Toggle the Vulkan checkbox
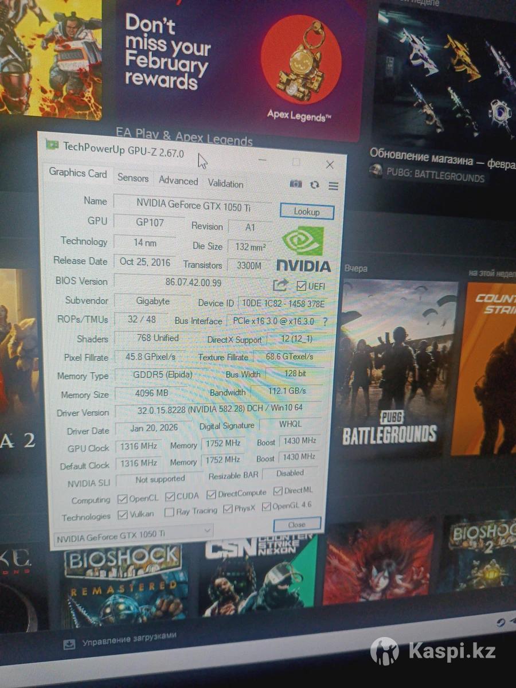 click(x=123, y=514)
